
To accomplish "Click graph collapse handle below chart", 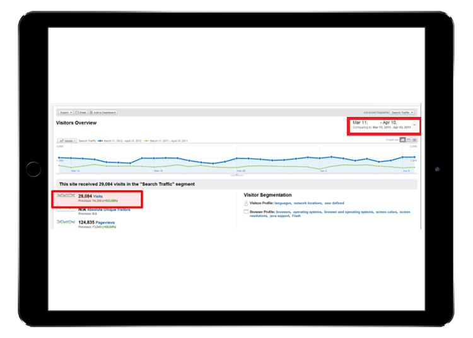I will tap(237, 175).
